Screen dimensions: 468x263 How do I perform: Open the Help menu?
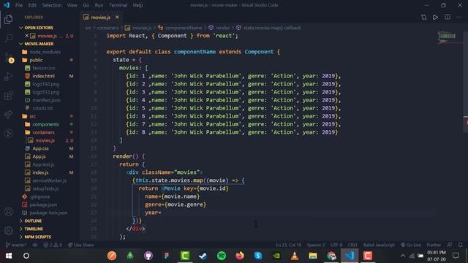coord(137,5)
